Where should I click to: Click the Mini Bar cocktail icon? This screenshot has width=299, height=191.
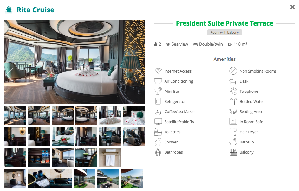point(158,91)
